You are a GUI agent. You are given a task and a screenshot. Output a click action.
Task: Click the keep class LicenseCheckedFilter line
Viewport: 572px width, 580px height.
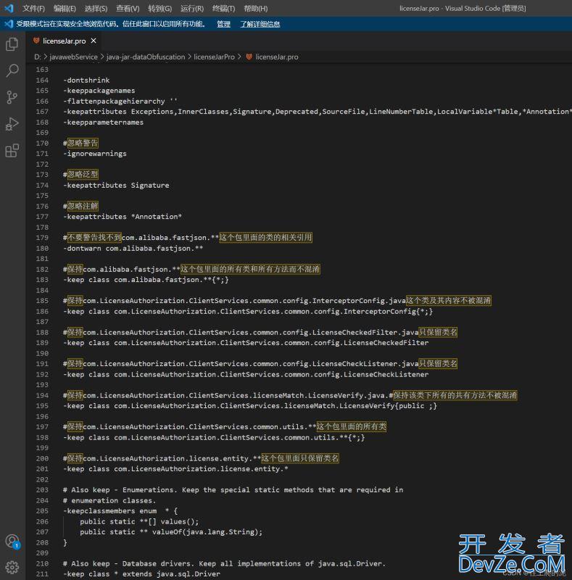(x=246, y=343)
